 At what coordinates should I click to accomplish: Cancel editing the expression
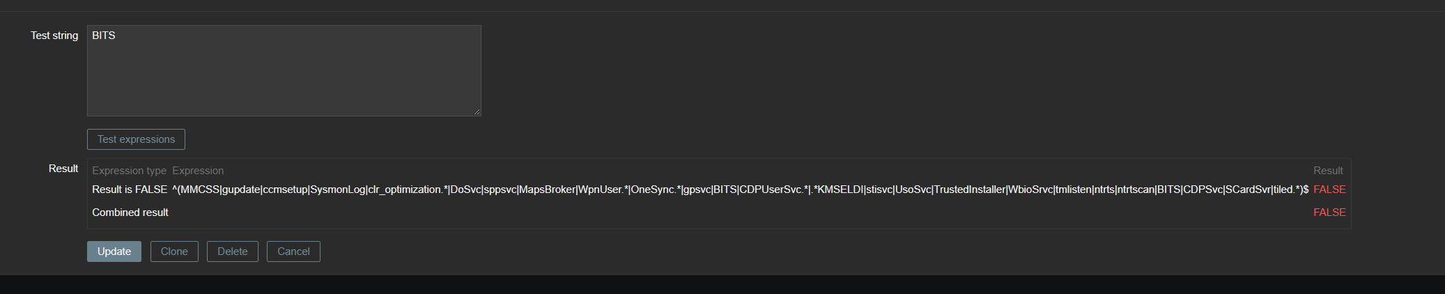pyautogui.click(x=293, y=252)
